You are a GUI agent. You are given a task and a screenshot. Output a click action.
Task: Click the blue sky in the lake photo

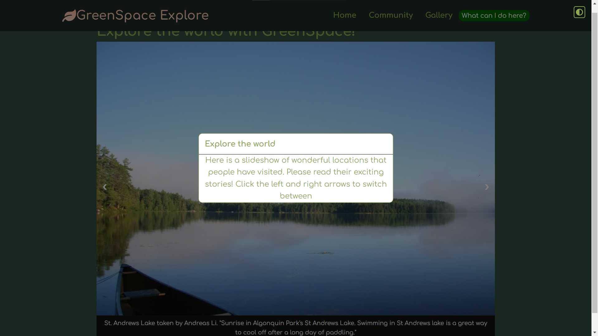296,87
